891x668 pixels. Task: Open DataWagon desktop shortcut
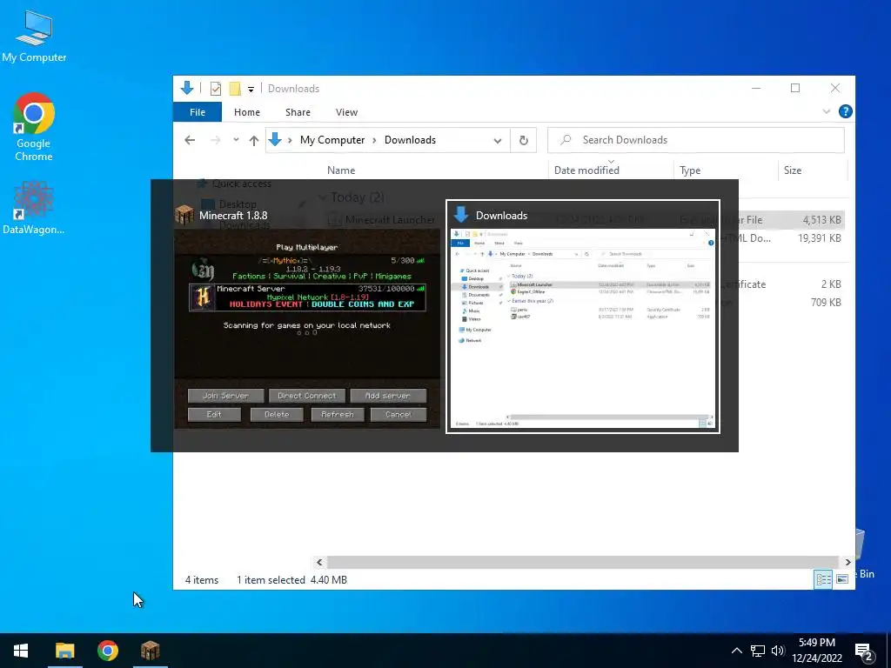34,208
